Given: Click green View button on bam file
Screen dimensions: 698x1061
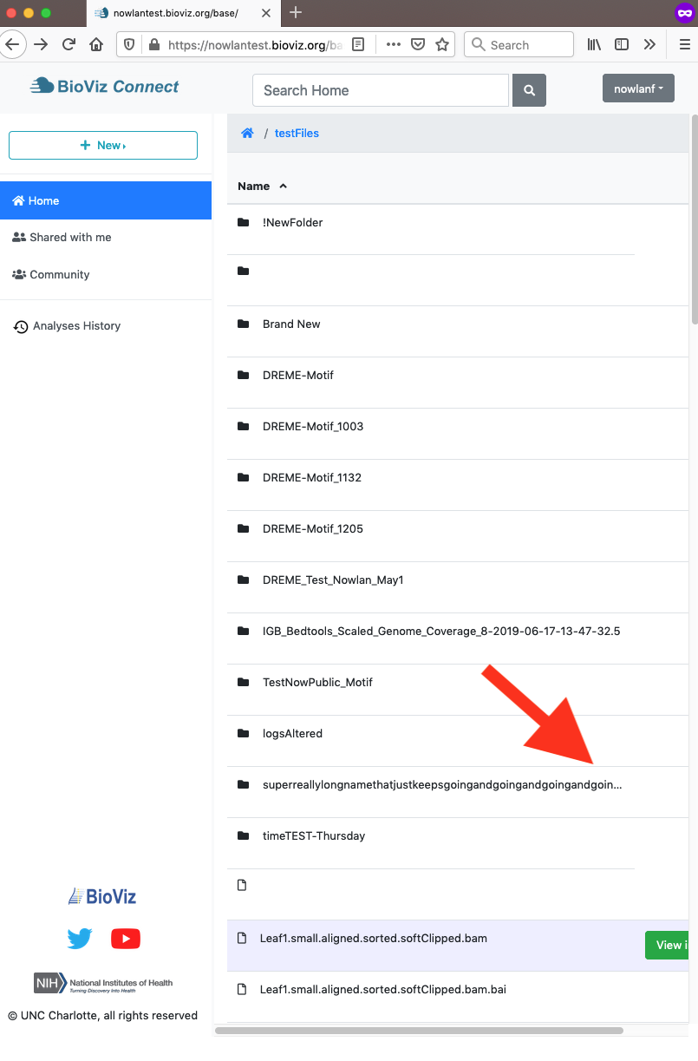Looking at the screenshot, I should [x=668, y=945].
